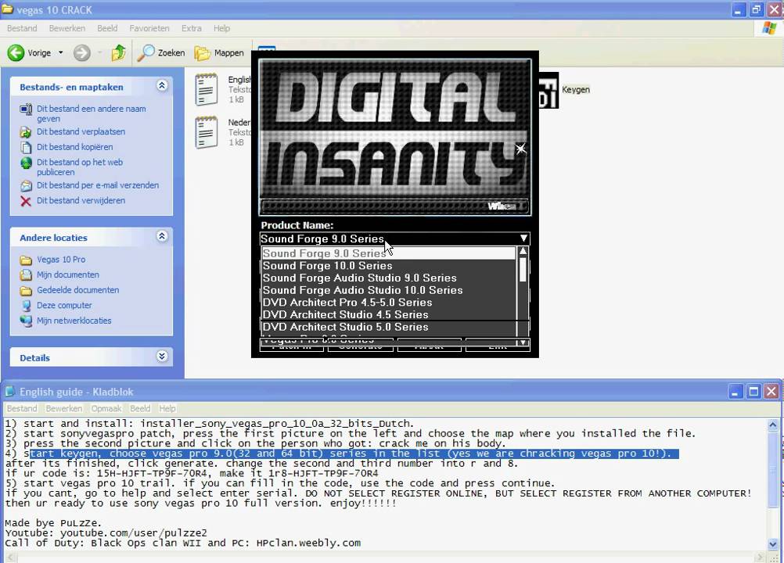Click product list scrollbar up arrow

click(x=523, y=251)
